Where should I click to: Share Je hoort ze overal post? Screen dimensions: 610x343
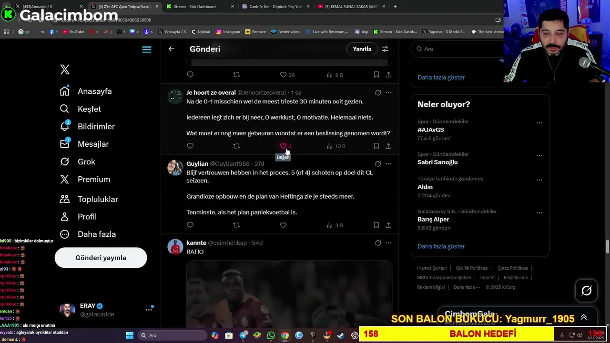coord(388,146)
